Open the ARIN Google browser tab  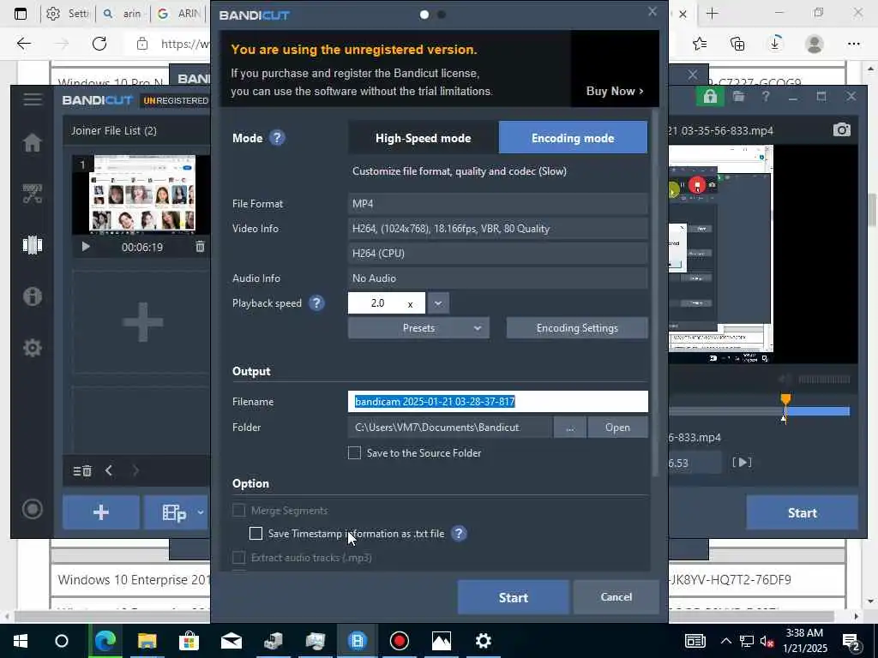pos(178,14)
